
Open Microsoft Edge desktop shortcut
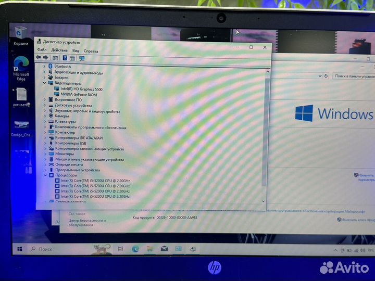point(21,69)
